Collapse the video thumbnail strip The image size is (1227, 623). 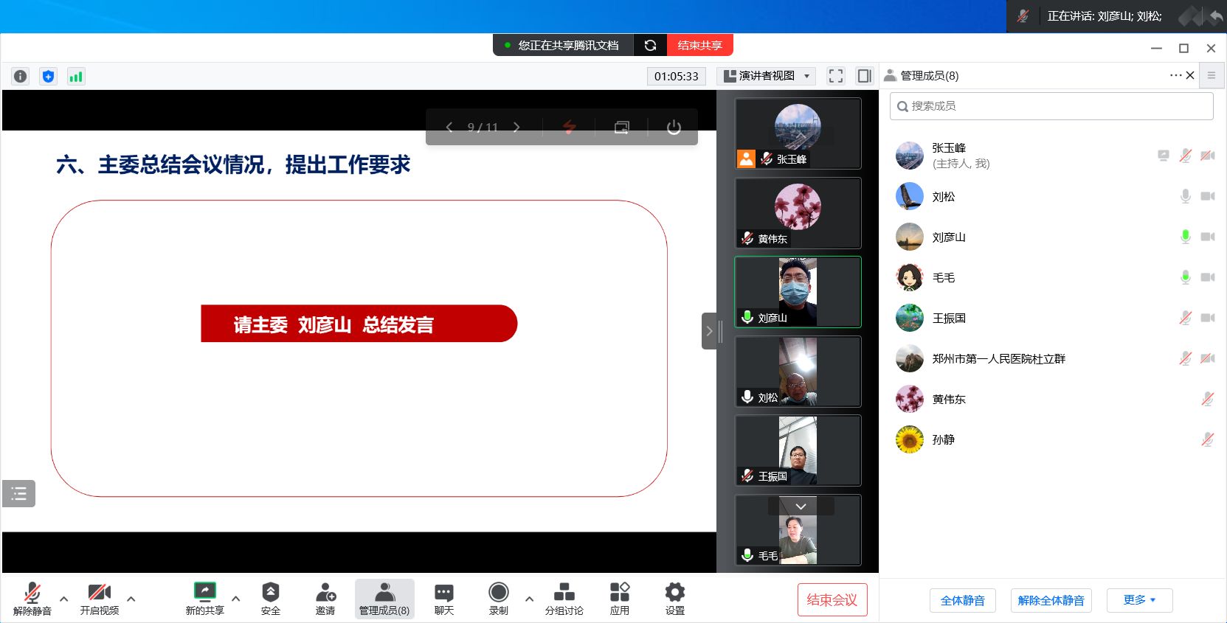709,331
